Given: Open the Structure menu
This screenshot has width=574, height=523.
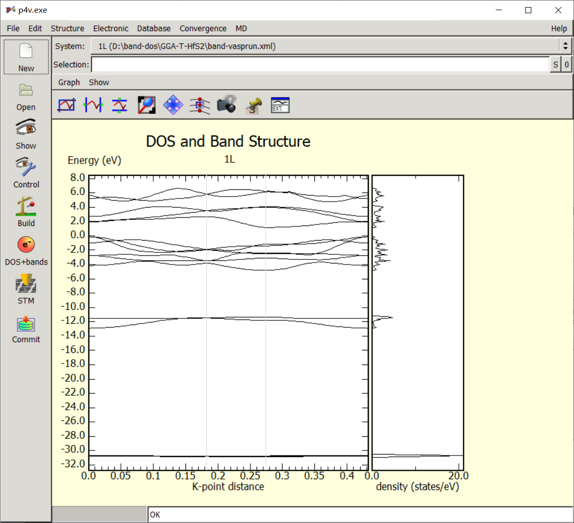Looking at the screenshot, I should (68, 28).
